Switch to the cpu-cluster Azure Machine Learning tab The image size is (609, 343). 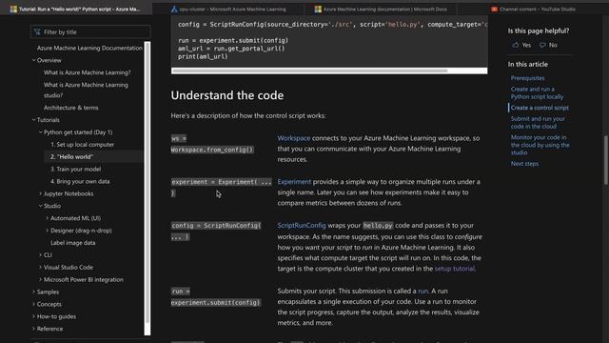click(229, 9)
